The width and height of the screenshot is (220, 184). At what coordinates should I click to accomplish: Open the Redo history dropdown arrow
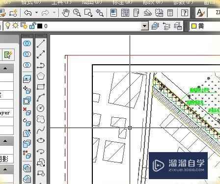[x=54, y=13]
